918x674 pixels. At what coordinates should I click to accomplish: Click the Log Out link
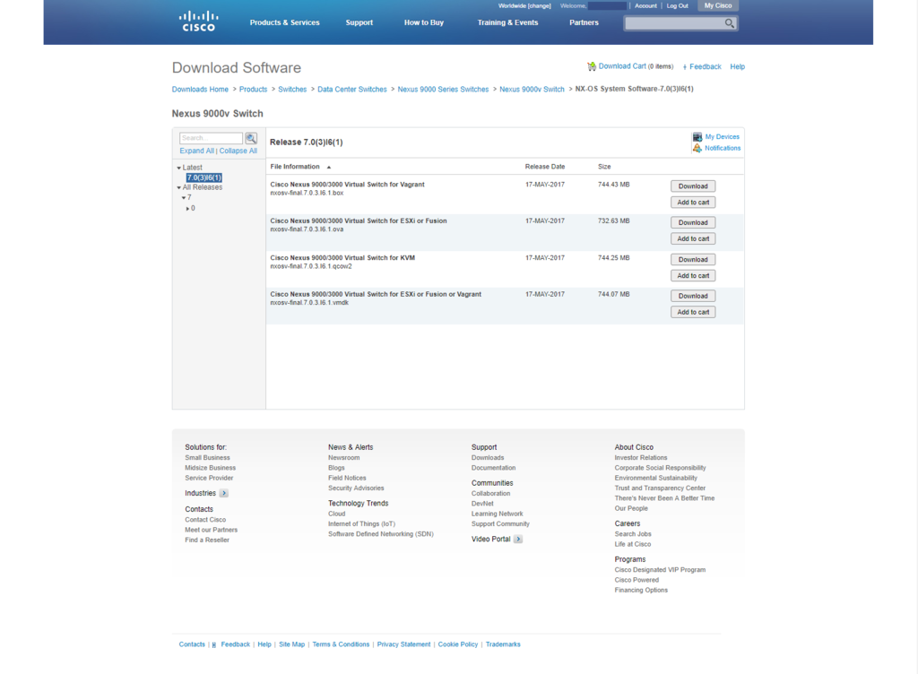pyautogui.click(x=678, y=6)
